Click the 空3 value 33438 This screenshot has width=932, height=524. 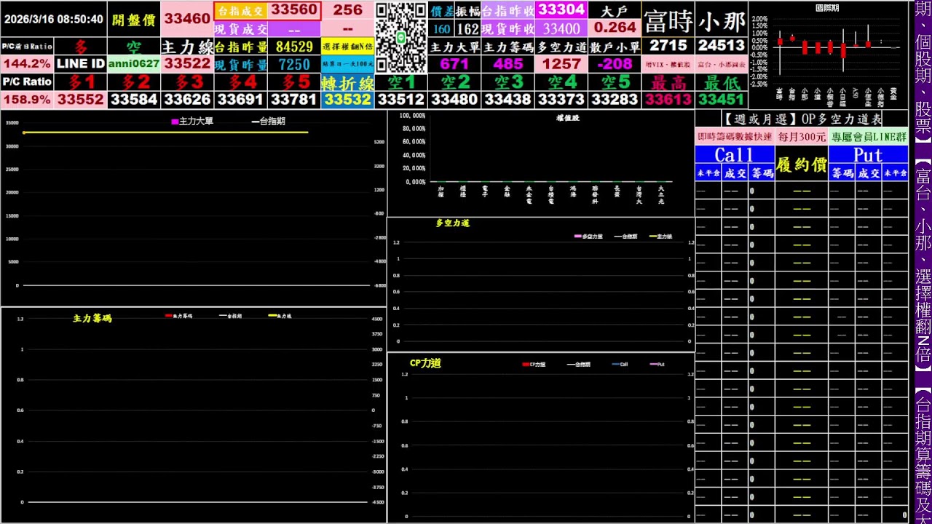tap(508, 100)
